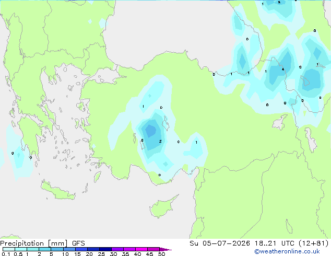Pick the 2 to 5 mm legend swatch
The height and width of the screenshot is (256, 331).
tap(45, 249)
